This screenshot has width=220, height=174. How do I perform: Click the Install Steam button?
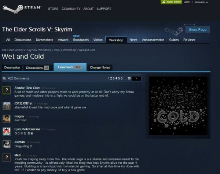tap(171, 2)
